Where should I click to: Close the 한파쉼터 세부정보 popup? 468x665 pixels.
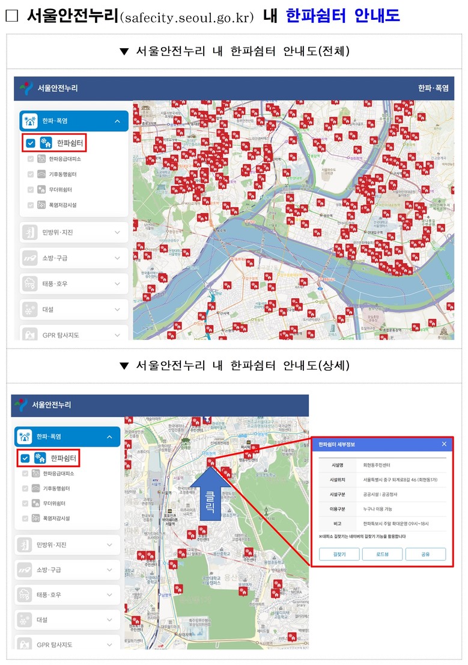pyautogui.click(x=444, y=444)
